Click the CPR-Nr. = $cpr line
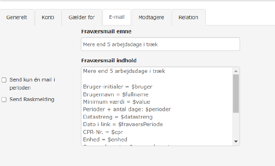275x166 pixels. 105,132
